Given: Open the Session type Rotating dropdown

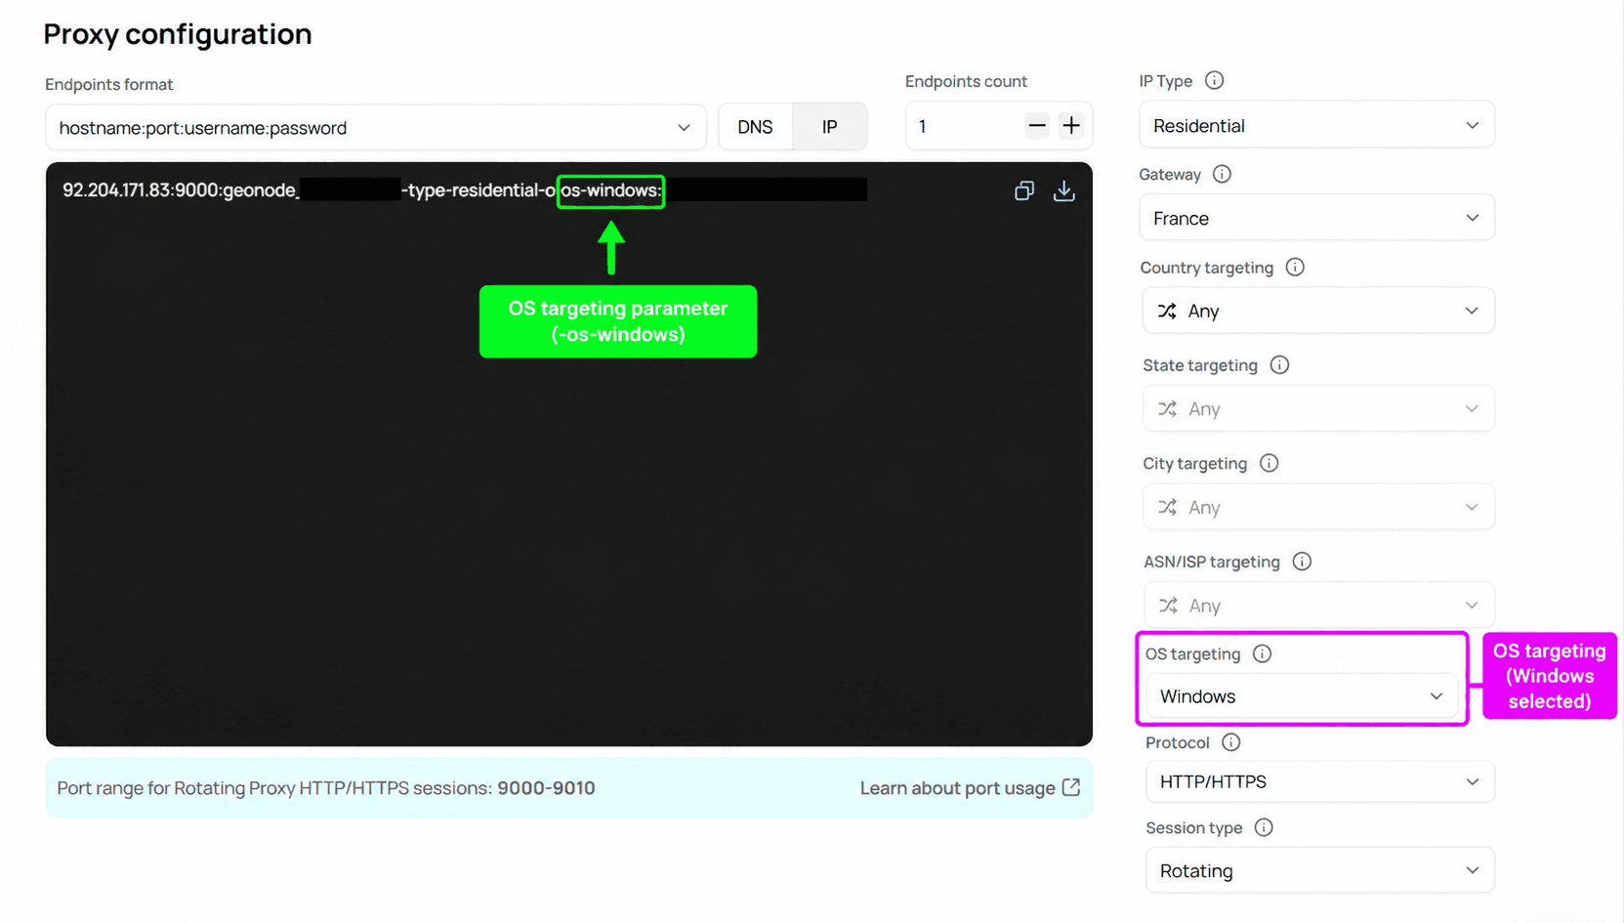Looking at the screenshot, I should click(1319, 870).
